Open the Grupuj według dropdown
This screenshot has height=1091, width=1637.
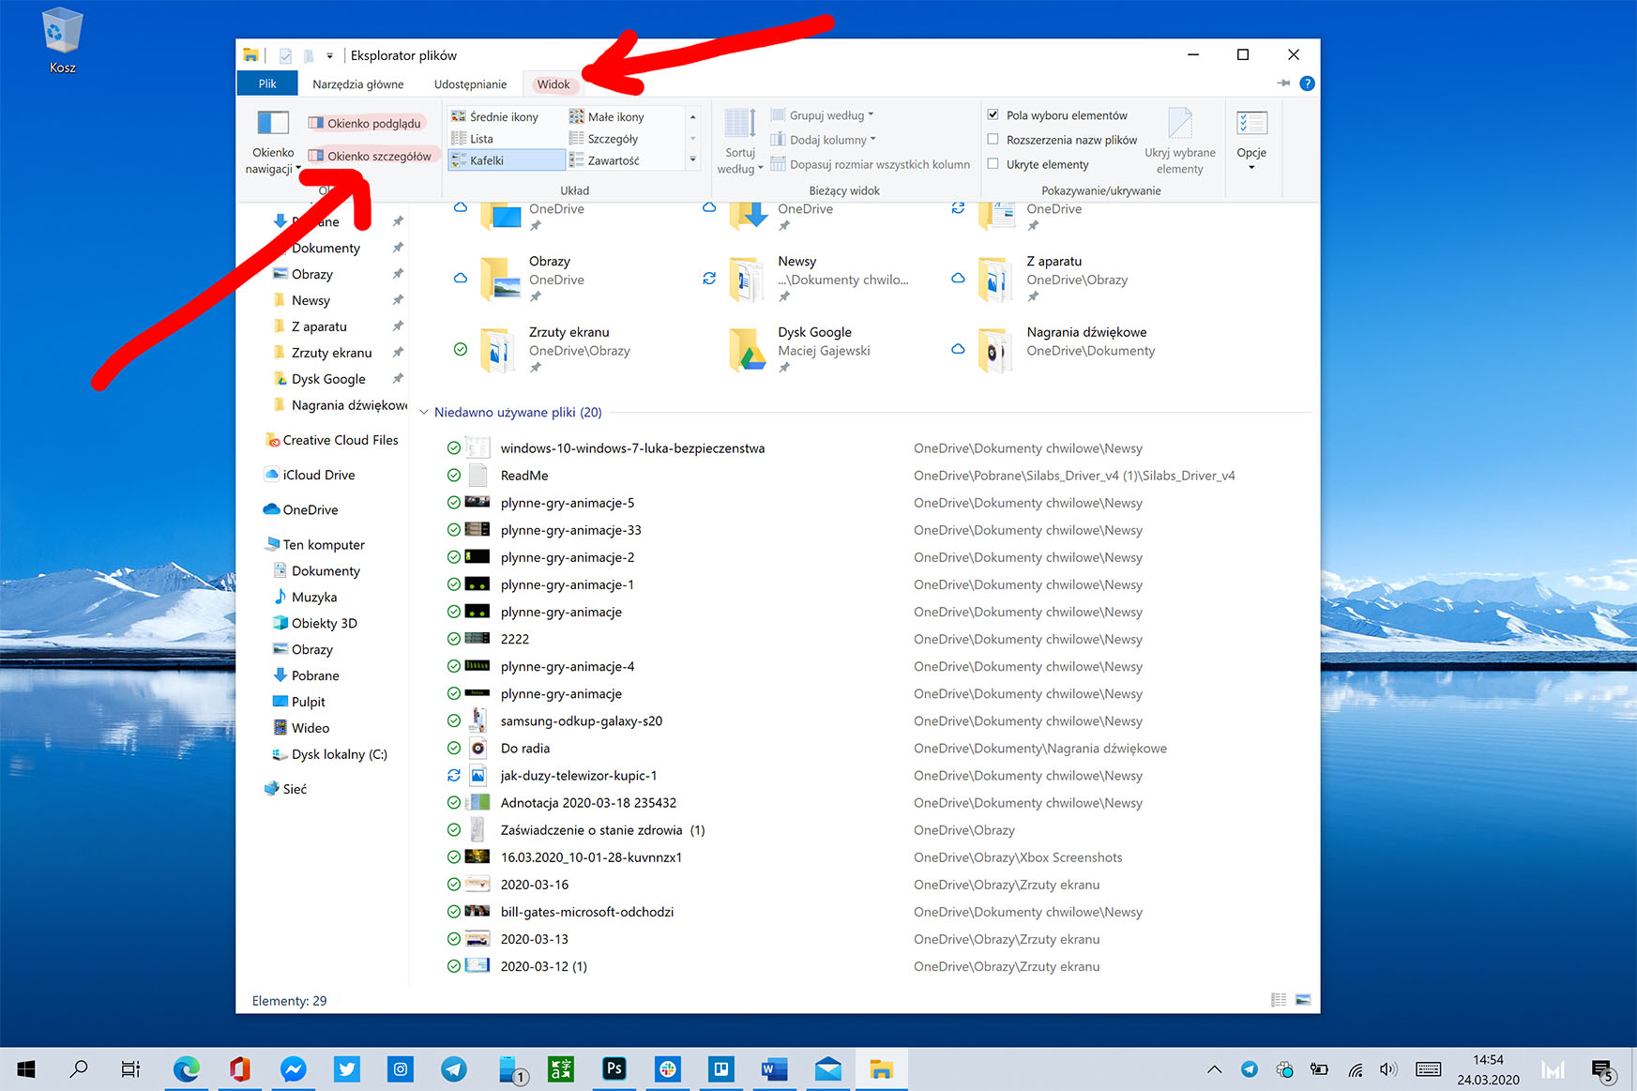pos(823,115)
